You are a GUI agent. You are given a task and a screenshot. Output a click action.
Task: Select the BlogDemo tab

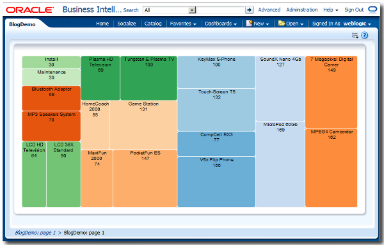pos(22,24)
